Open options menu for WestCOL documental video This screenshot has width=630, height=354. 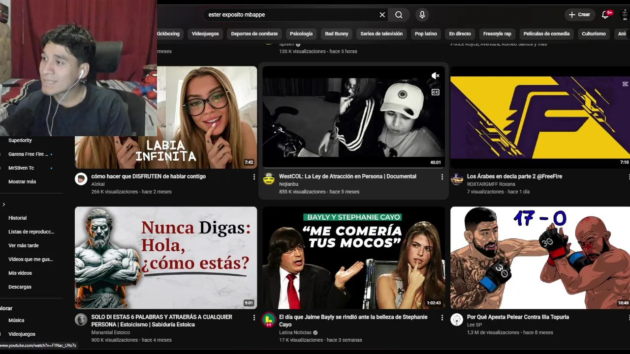442,177
